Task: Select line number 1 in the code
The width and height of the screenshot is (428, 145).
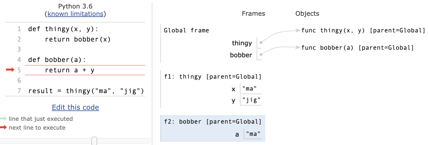Action: (x=19, y=29)
